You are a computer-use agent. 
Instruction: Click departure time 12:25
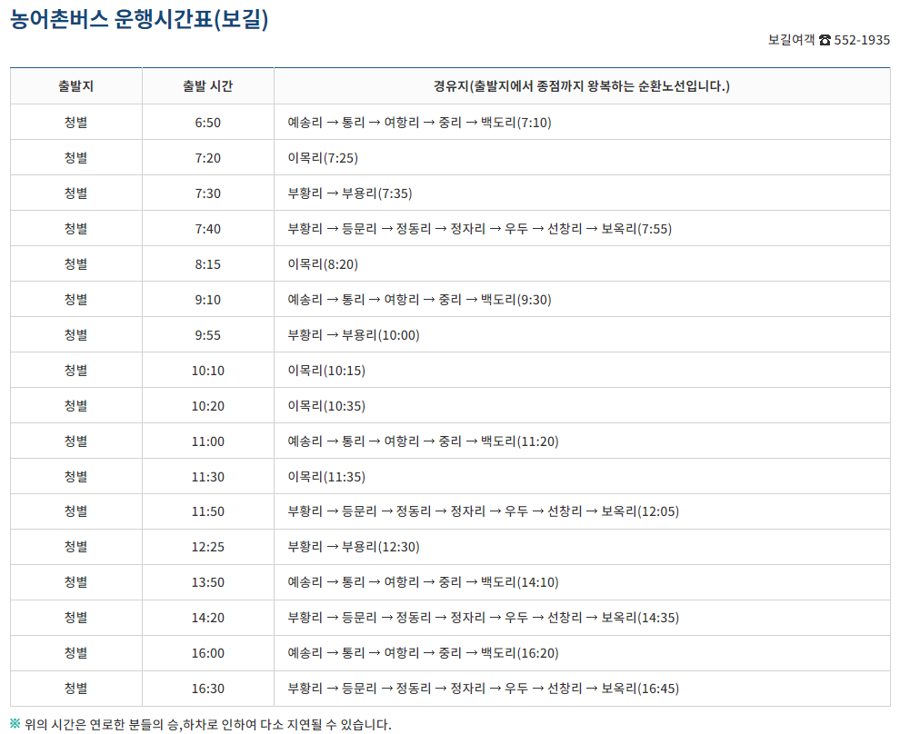click(208, 547)
